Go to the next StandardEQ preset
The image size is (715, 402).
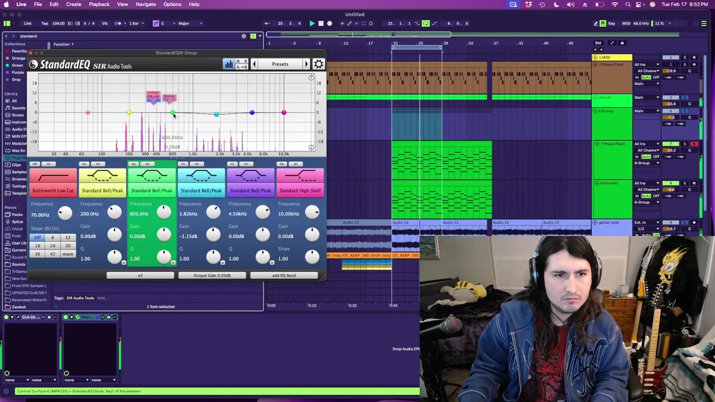306,64
